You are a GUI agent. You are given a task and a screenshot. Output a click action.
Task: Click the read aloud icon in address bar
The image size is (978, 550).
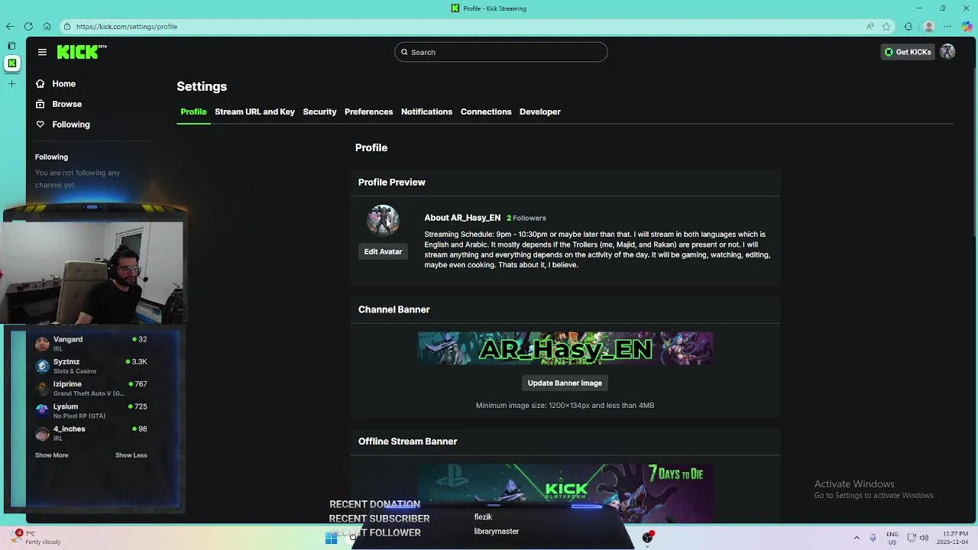pos(870,26)
